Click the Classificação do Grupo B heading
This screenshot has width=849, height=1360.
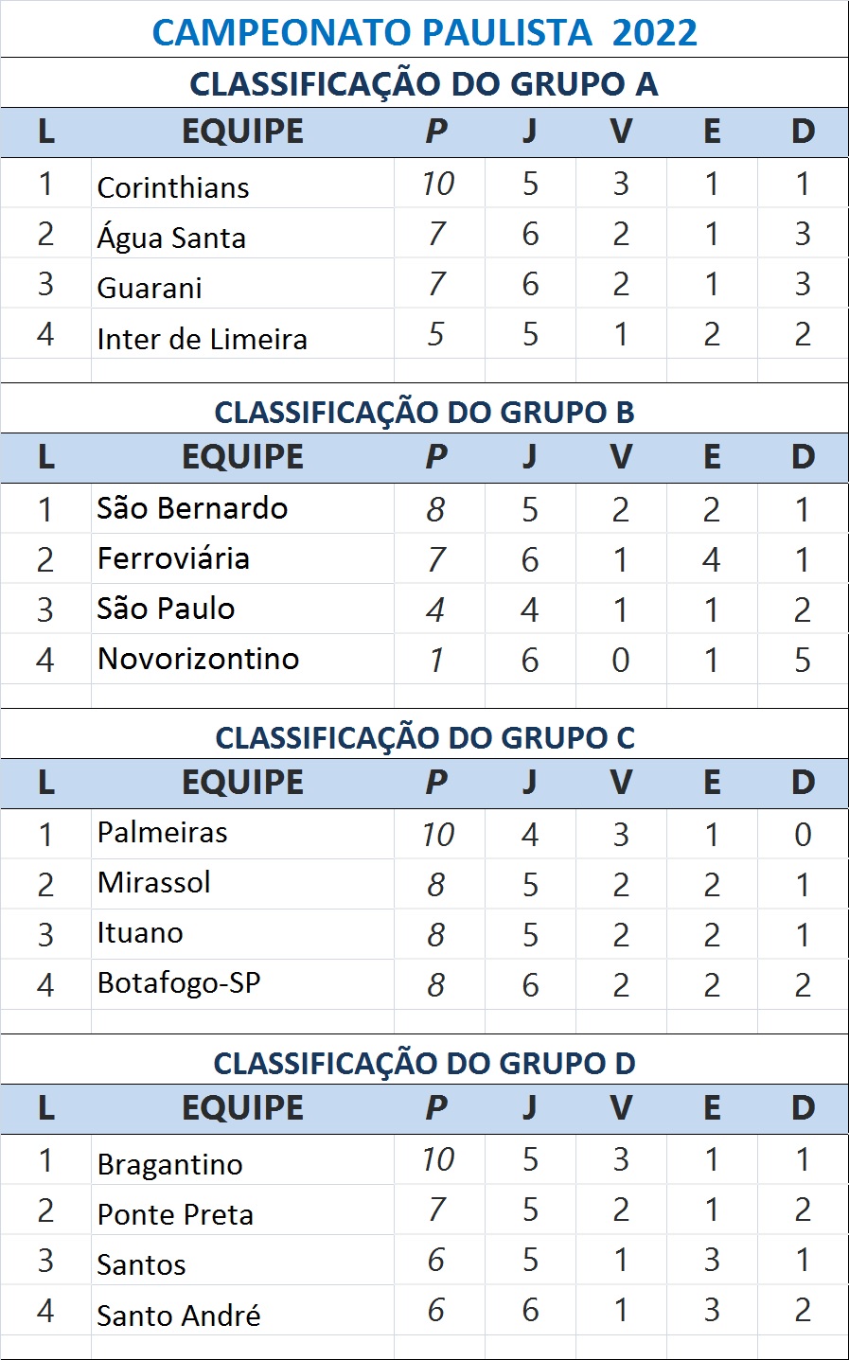[x=424, y=413]
